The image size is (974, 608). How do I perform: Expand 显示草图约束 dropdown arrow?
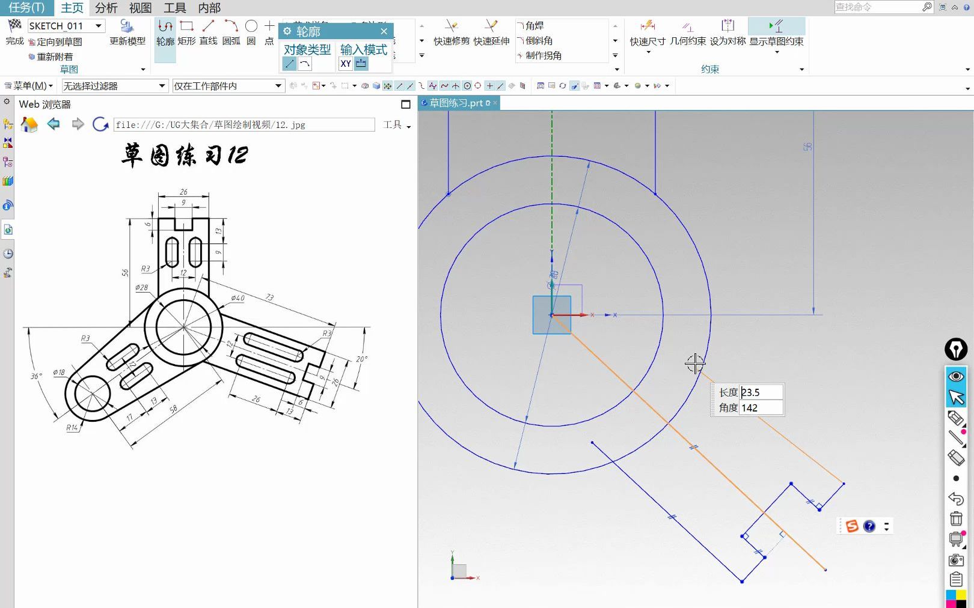point(777,52)
